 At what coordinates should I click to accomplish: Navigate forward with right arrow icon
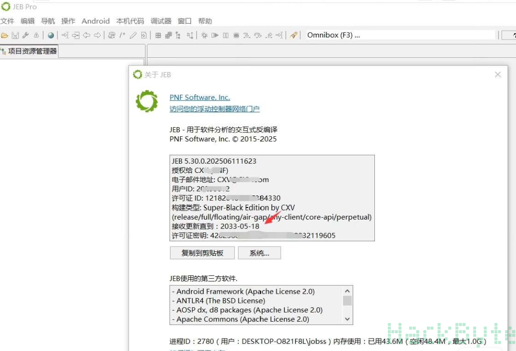97,35
